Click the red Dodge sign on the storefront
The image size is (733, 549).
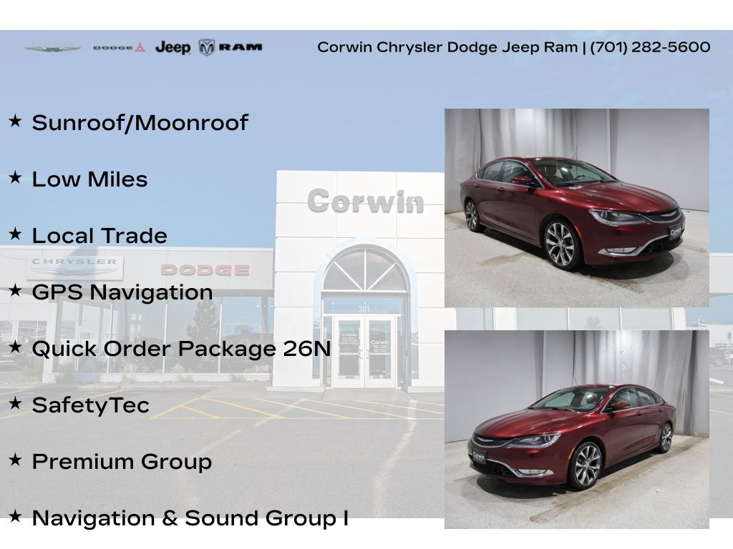click(205, 269)
